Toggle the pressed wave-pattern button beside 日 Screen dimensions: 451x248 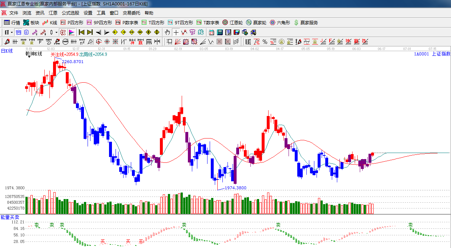pos(18,32)
